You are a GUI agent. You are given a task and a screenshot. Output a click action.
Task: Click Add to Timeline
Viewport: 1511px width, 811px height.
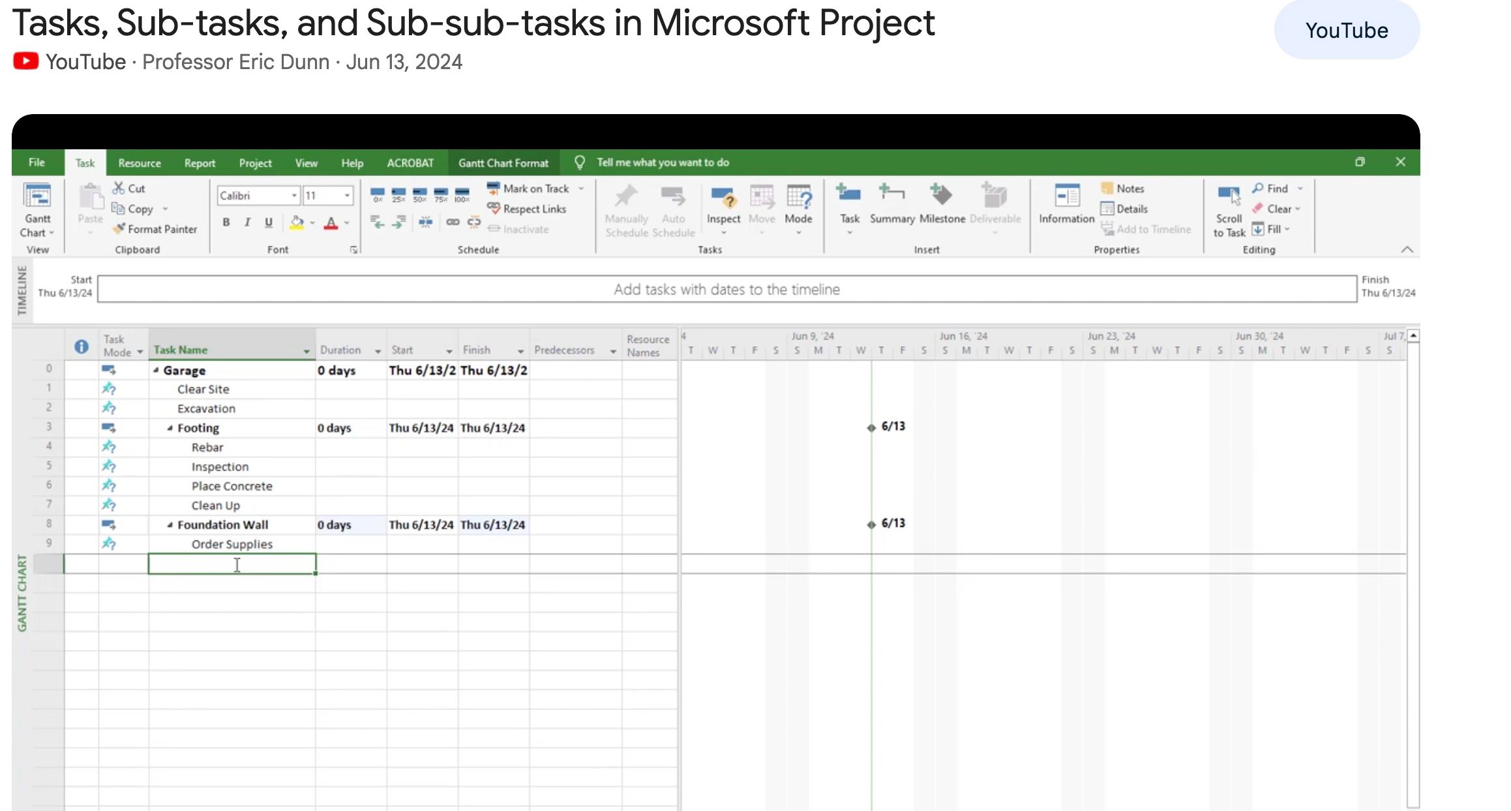(x=1146, y=229)
